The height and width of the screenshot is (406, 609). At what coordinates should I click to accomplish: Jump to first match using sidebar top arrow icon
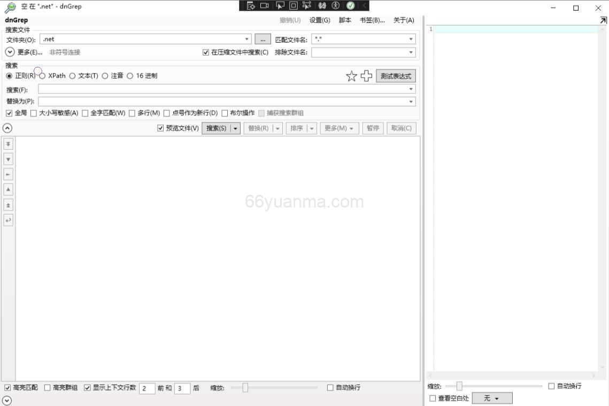click(x=7, y=143)
